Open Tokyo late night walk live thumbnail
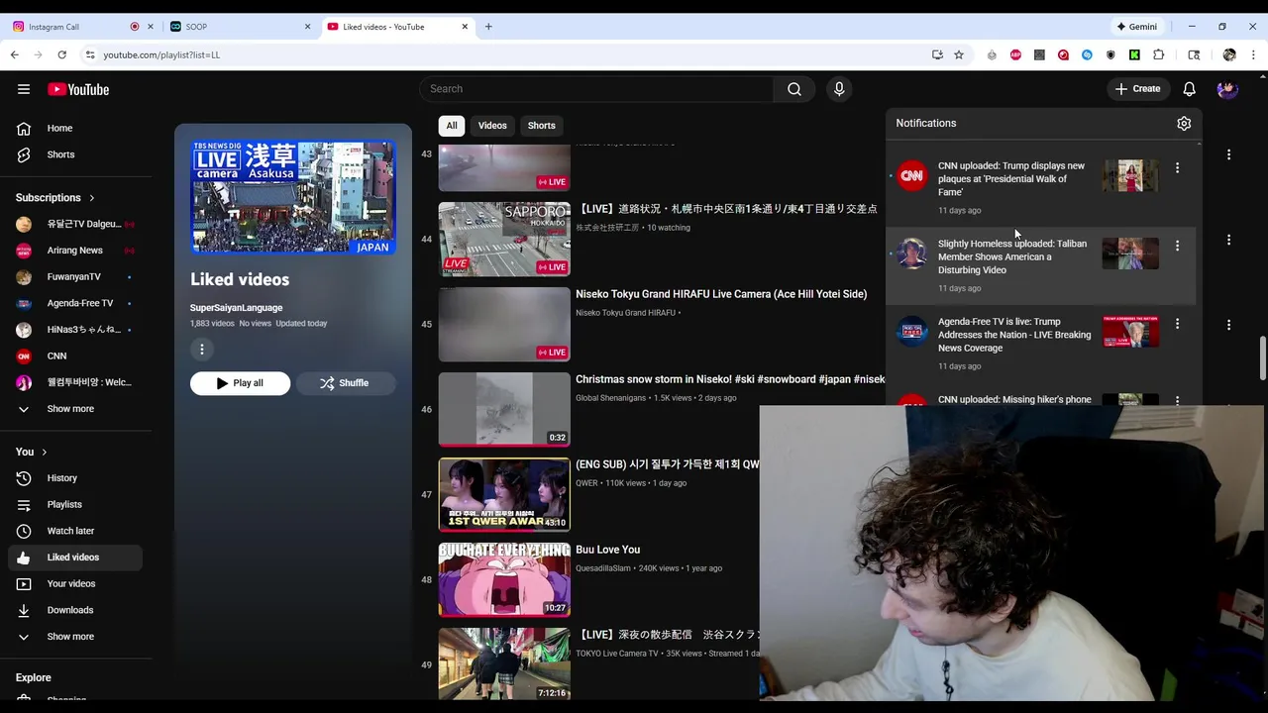Screen dimensions: 1268x713 pyautogui.click(x=504, y=664)
